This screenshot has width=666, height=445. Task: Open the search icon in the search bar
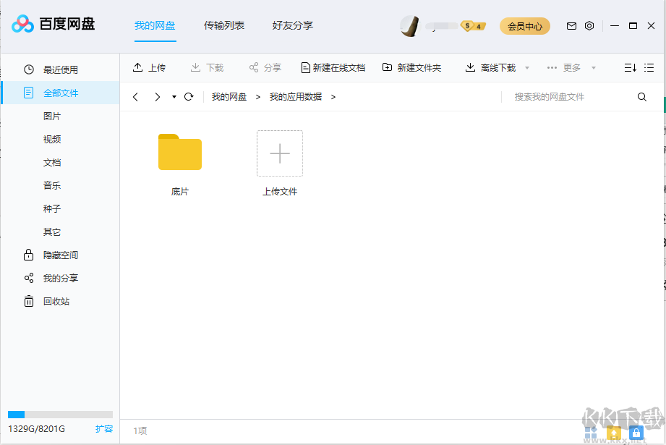(641, 96)
